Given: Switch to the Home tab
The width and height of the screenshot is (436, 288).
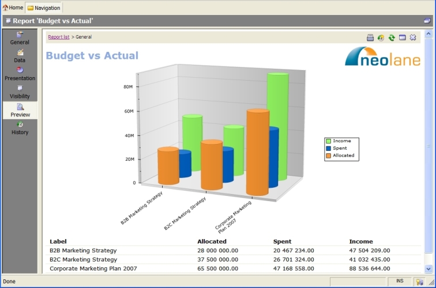Looking at the screenshot, I should point(13,7).
